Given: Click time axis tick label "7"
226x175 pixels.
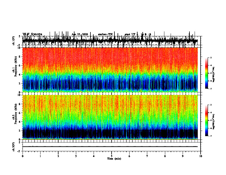Looking at the screenshot, I should coord(147,156).
